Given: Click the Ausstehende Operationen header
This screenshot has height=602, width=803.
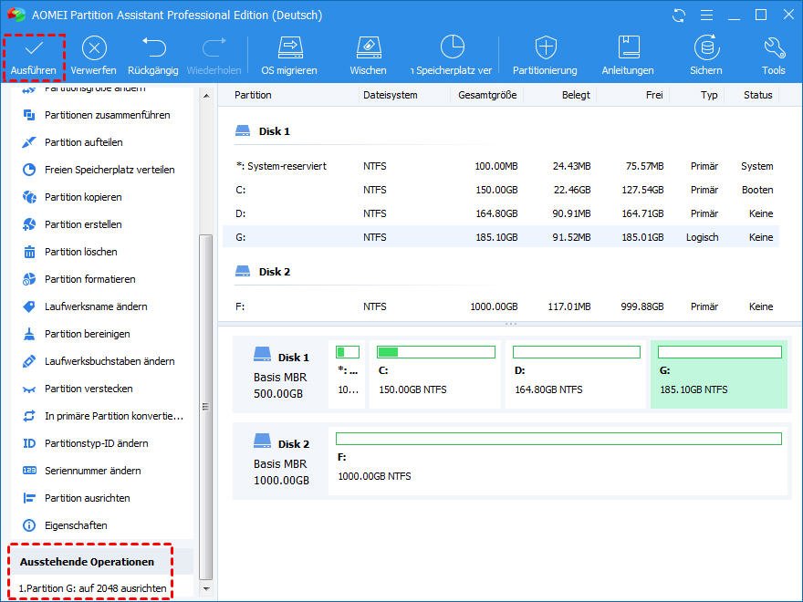Looking at the screenshot, I should click(x=87, y=562).
